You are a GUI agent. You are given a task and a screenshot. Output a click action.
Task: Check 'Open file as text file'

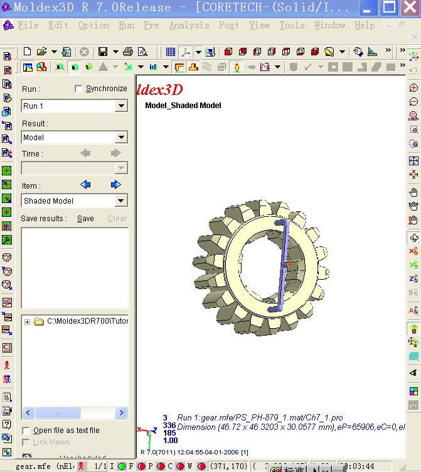26,431
